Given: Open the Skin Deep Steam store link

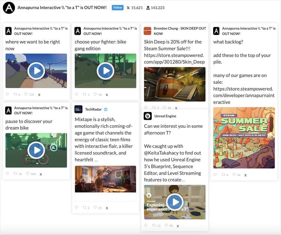Looking at the screenshot, I should 174,58.
